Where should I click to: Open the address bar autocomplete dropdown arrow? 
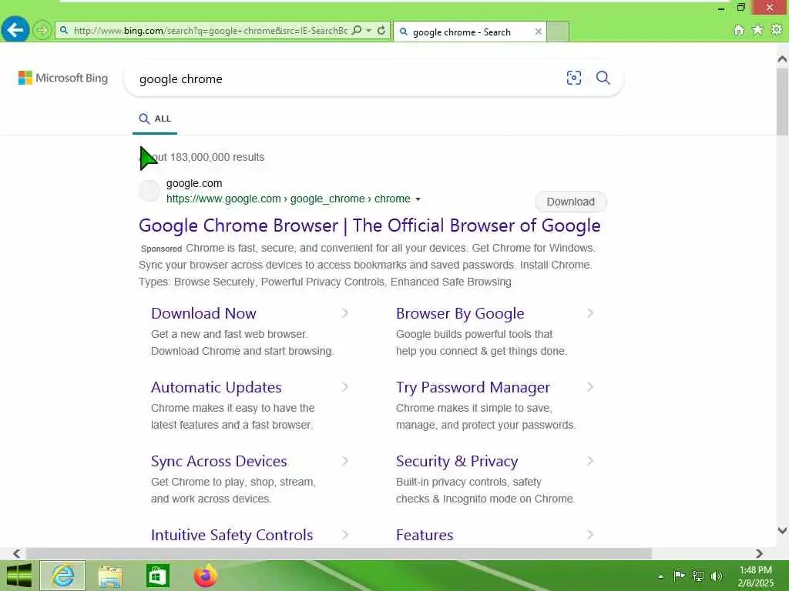pos(368,31)
